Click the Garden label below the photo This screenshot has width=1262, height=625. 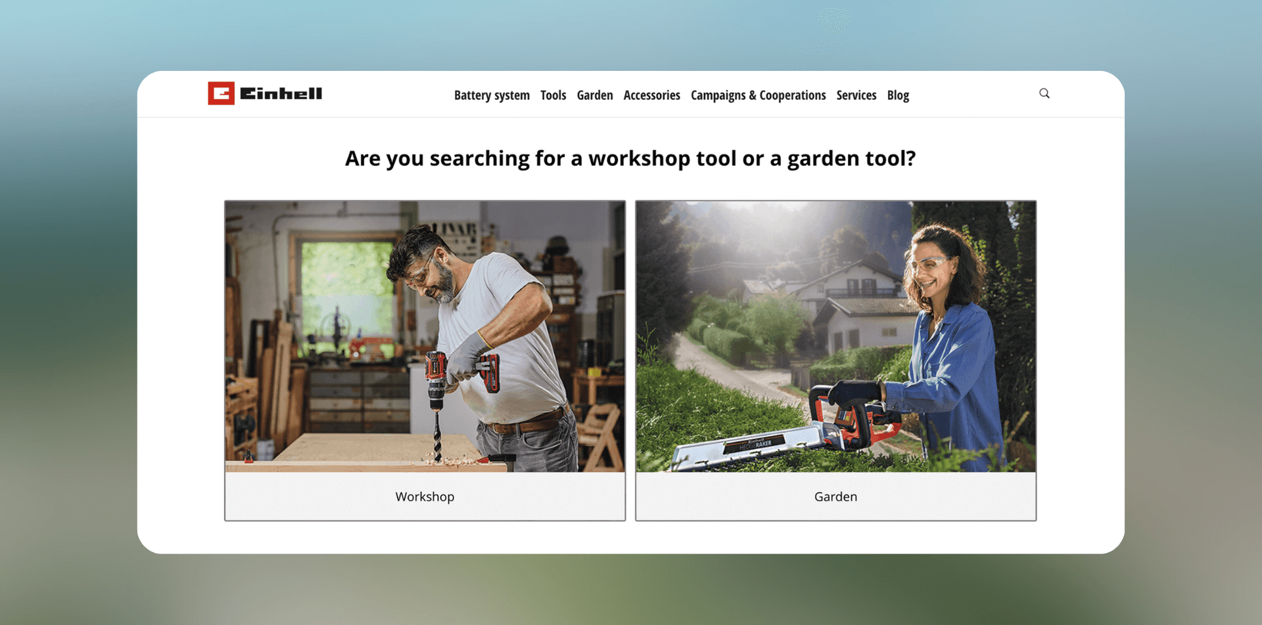(835, 497)
